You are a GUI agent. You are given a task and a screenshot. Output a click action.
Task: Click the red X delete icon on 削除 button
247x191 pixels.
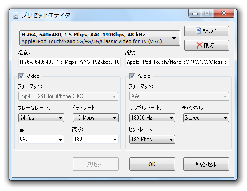[199, 45]
